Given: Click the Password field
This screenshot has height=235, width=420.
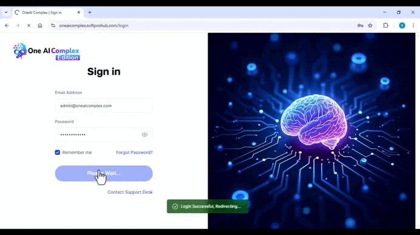Looking at the screenshot, I should [x=104, y=134].
